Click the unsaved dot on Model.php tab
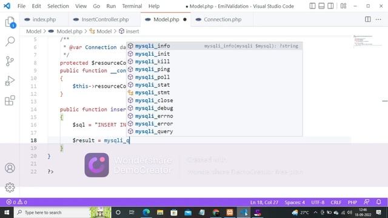 (x=185, y=19)
